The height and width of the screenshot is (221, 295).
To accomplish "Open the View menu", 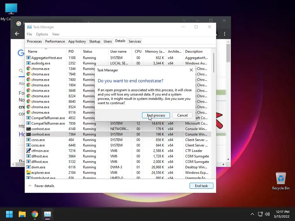I will 56,34.
